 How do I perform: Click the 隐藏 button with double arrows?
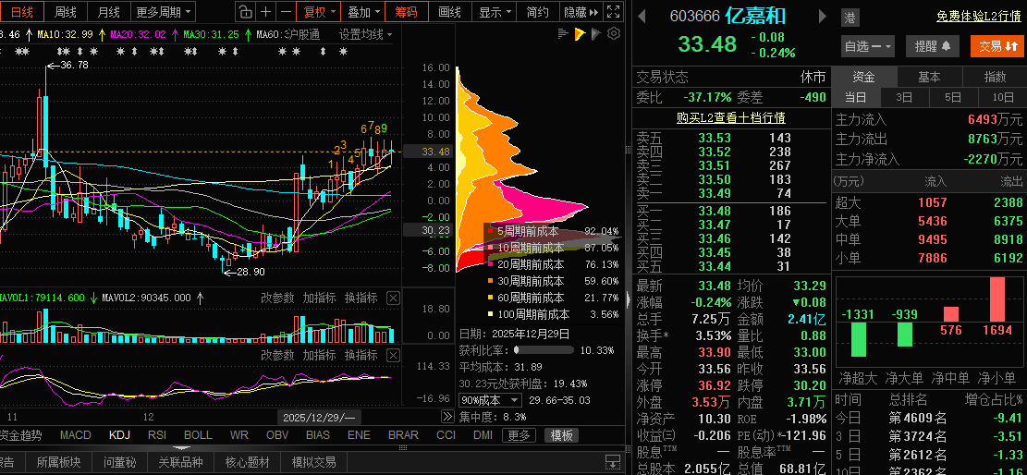[581, 11]
